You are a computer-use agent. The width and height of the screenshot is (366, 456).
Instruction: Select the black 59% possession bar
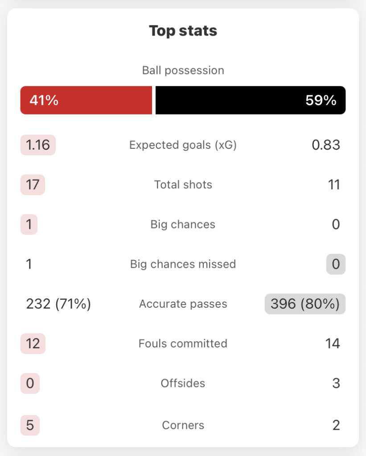pyautogui.click(x=251, y=100)
